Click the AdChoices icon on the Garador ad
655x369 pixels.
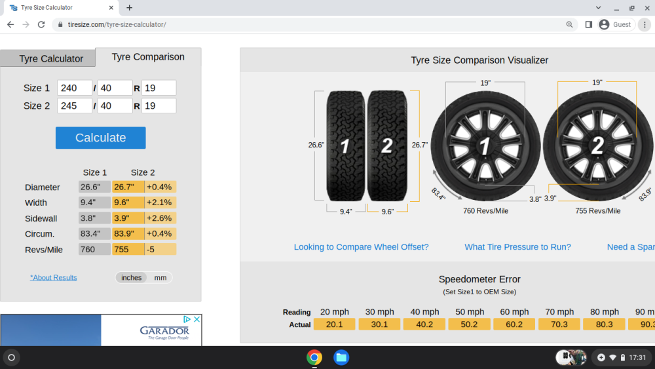click(x=187, y=319)
